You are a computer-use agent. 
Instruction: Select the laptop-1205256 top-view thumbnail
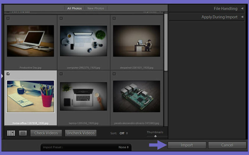83,96
